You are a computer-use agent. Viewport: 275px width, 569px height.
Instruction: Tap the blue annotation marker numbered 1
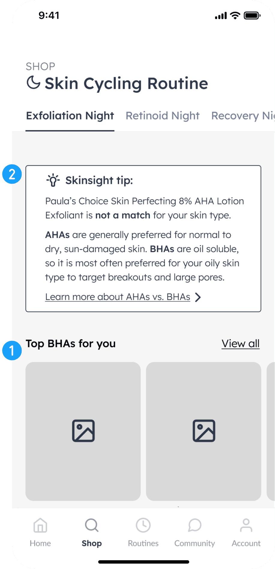pyautogui.click(x=12, y=350)
